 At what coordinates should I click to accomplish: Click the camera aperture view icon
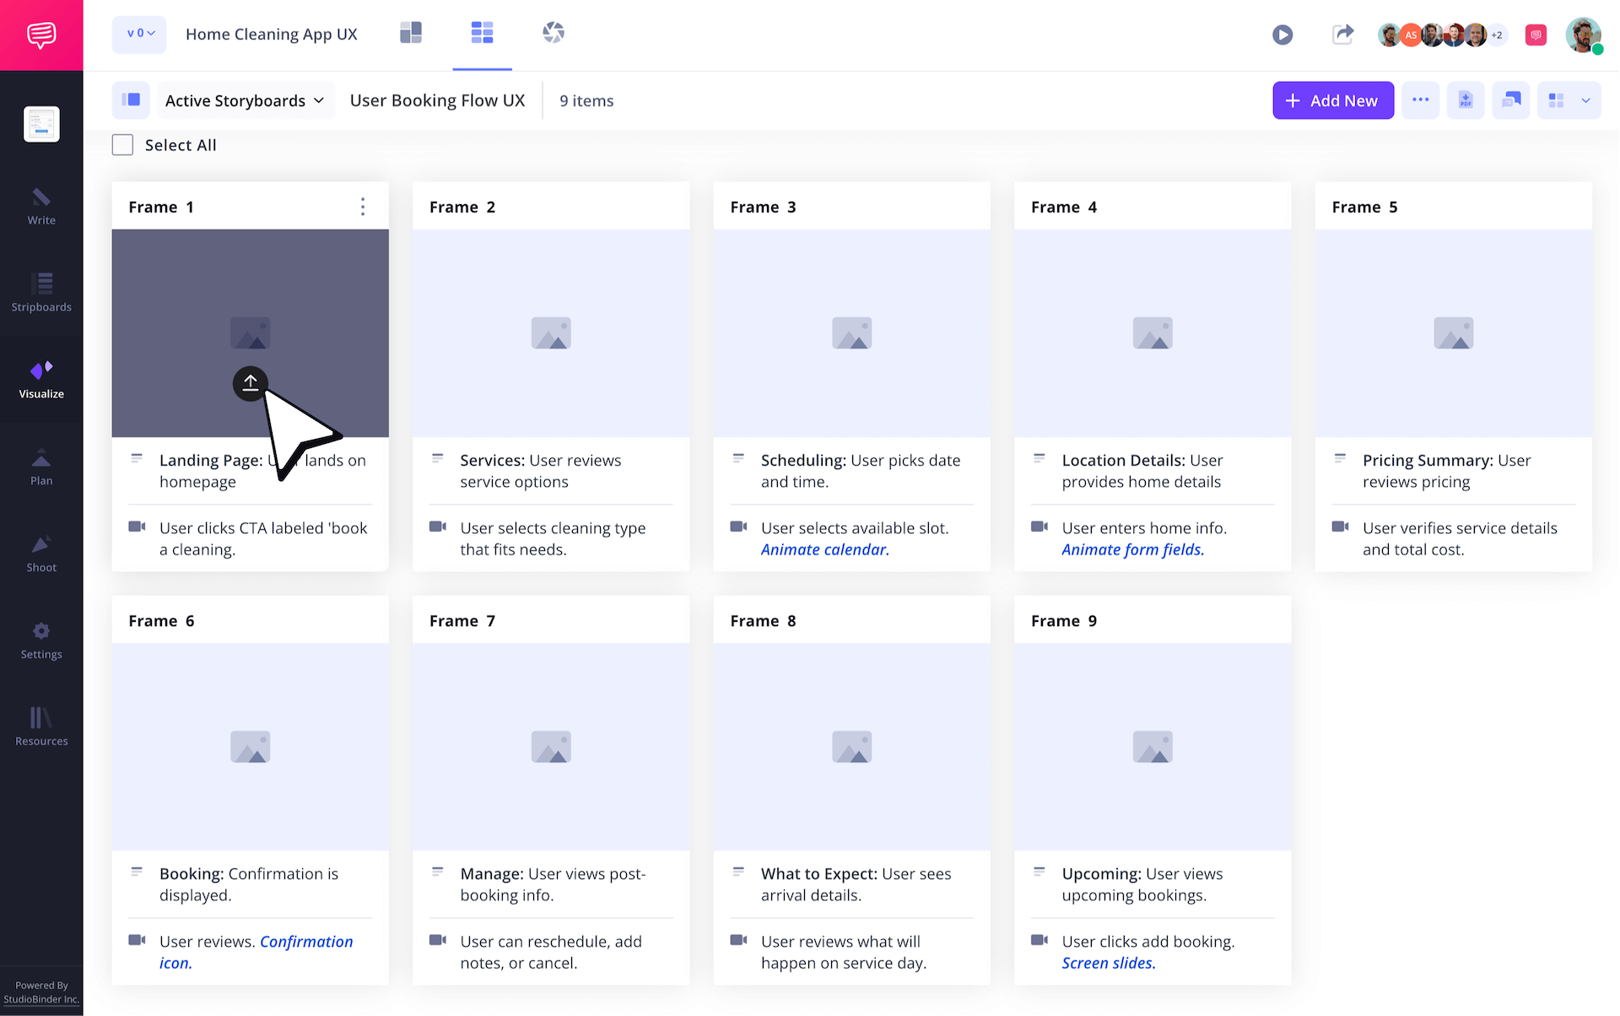(x=553, y=32)
